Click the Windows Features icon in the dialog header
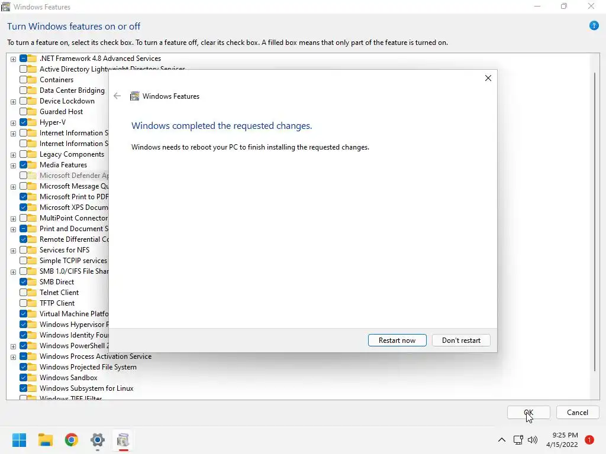 (134, 96)
